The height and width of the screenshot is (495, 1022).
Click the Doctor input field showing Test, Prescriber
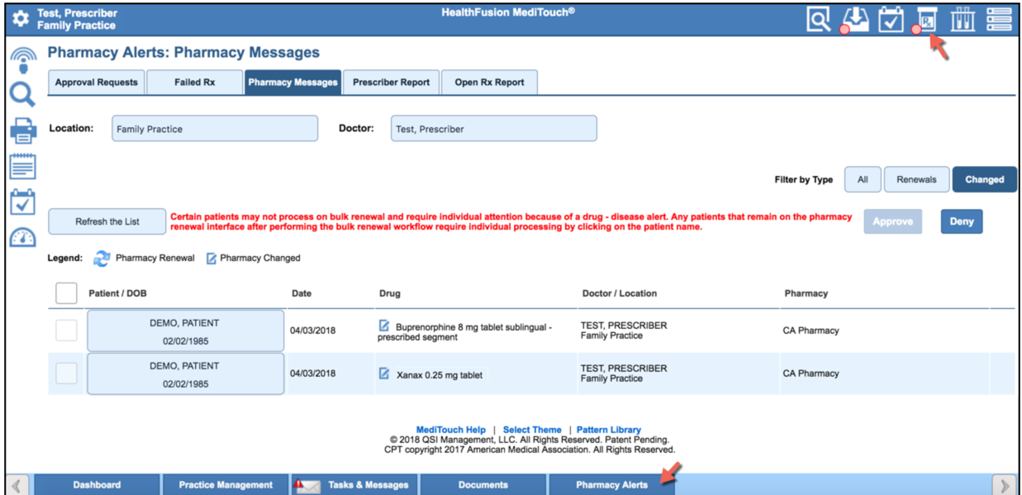493,128
